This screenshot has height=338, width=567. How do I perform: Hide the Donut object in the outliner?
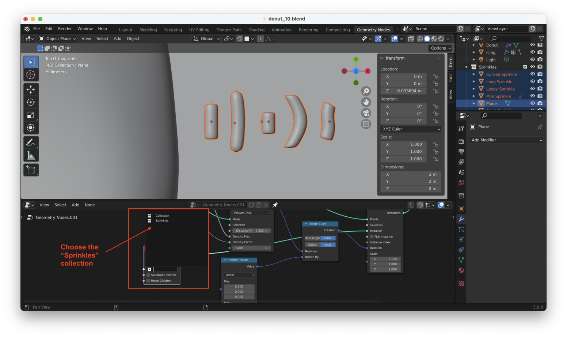click(x=532, y=45)
